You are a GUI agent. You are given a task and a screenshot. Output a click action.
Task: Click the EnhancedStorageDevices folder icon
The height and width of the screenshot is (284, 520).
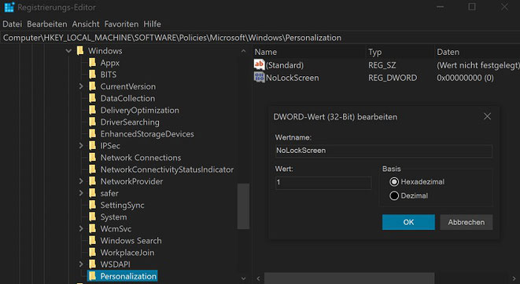coord(93,134)
